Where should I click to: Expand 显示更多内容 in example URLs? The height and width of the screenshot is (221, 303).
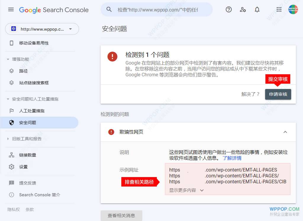186,190
